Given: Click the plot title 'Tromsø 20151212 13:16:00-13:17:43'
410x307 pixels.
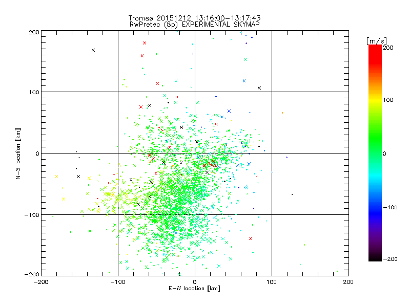Looking at the screenshot, I should coord(194,18).
